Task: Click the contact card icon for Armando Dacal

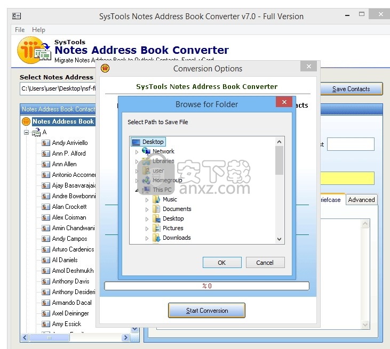Action: click(46, 303)
